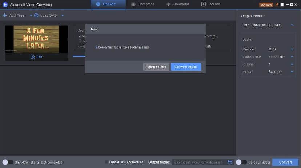Toggle Shut down after all task completed
The width and height of the screenshot is (301, 168).
(x=8, y=162)
